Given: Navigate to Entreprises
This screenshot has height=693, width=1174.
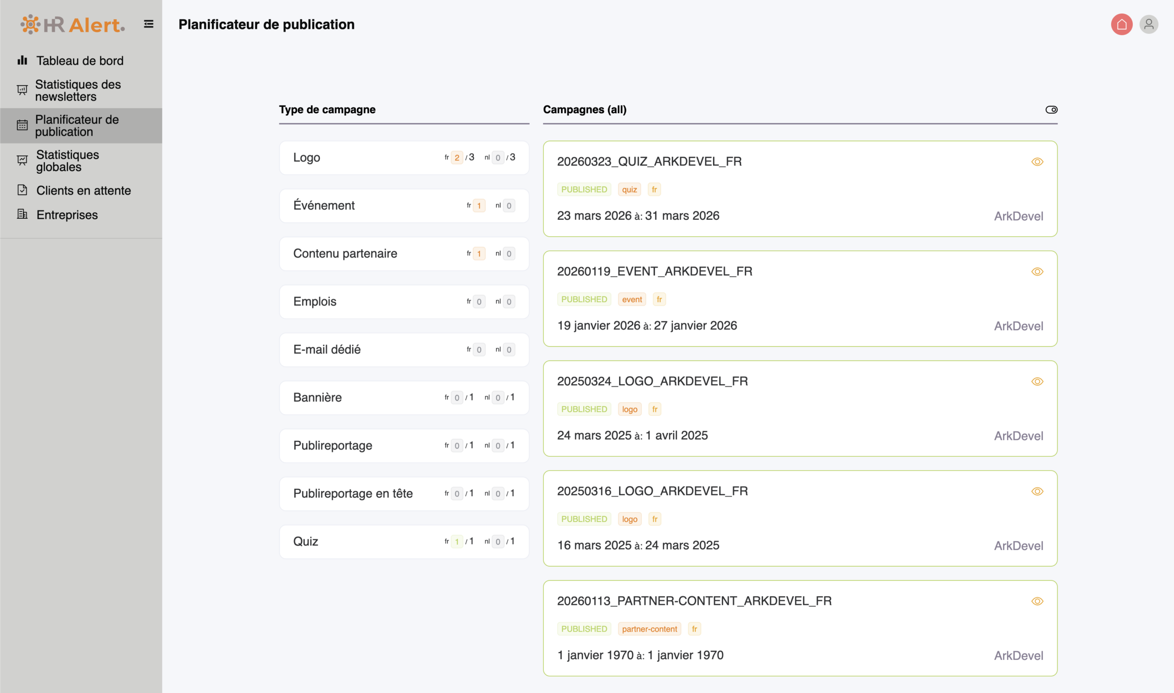Looking at the screenshot, I should [x=81, y=215].
